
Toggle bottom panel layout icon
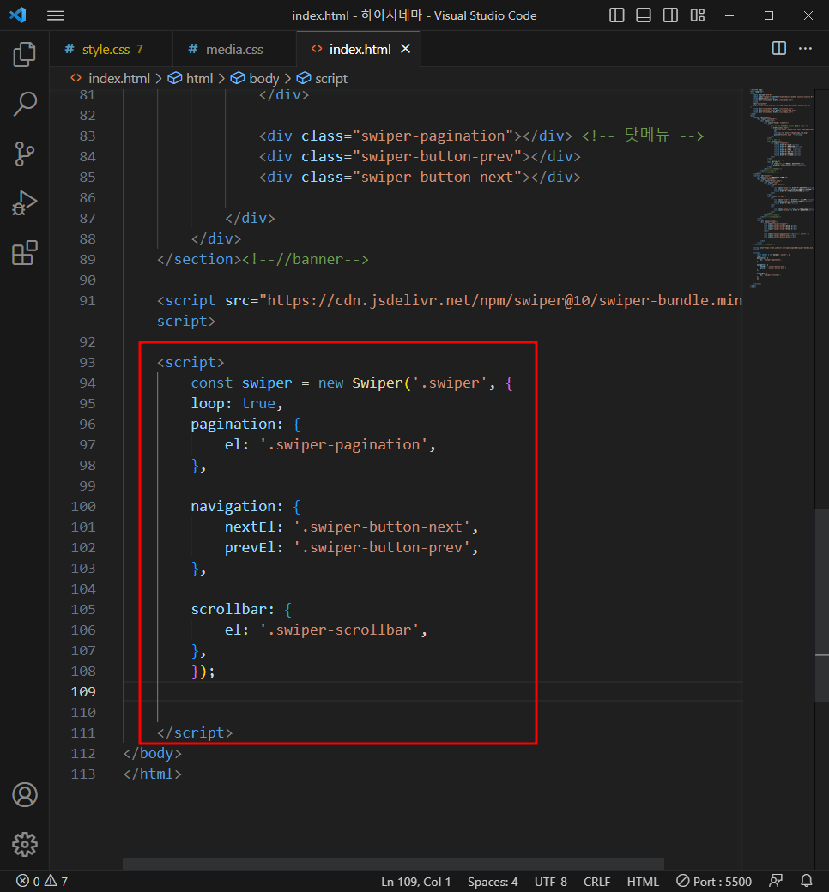(x=644, y=15)
